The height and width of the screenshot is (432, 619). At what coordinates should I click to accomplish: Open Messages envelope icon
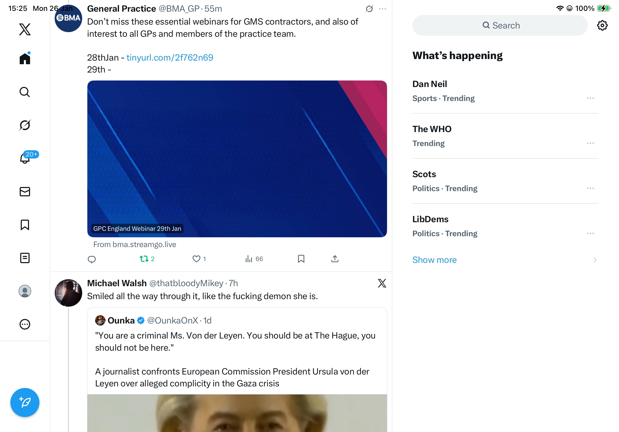click(25, 192)
